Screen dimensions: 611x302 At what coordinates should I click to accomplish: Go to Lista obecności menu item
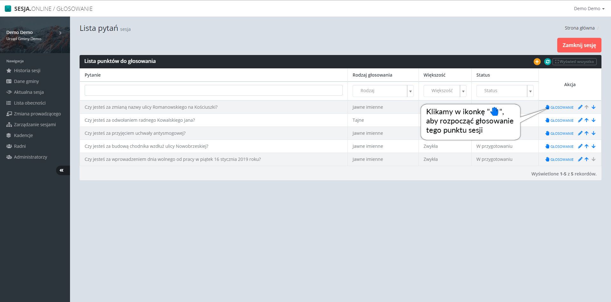tap(30, 103)
